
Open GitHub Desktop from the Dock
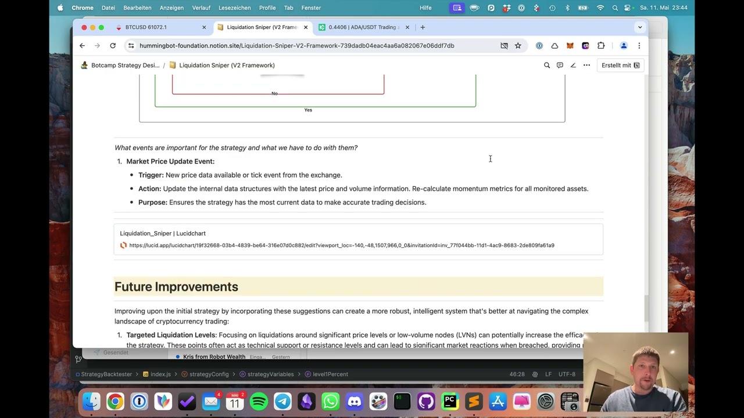(426, 401)
